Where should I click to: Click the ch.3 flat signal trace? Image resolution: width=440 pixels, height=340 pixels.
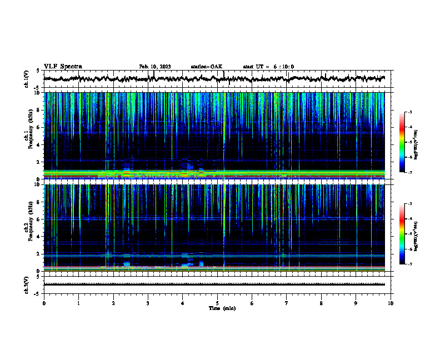tap(214, 284)
